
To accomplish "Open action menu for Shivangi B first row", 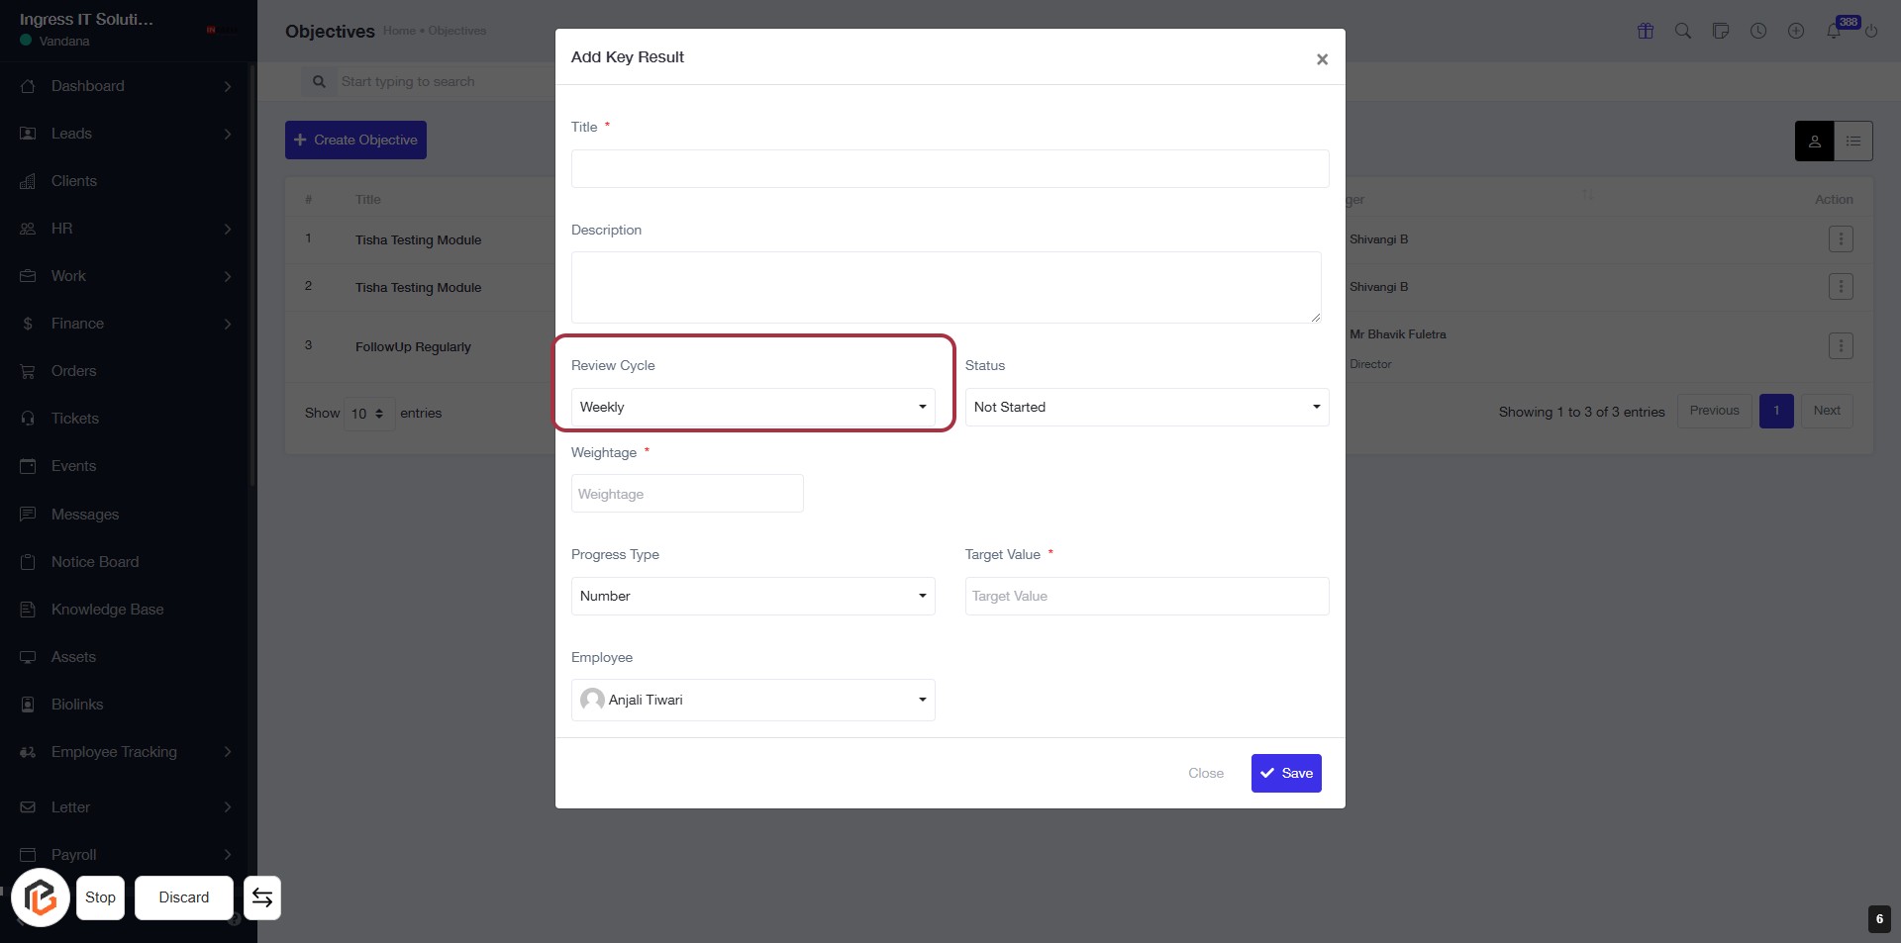I will tap(1841, 239).
